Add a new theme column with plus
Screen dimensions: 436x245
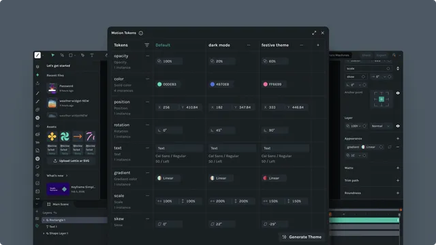(x=318, y=45)
